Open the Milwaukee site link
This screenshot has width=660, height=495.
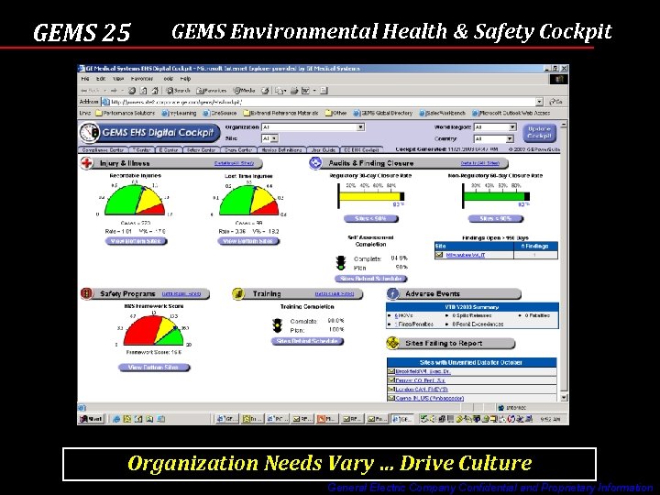466,255
